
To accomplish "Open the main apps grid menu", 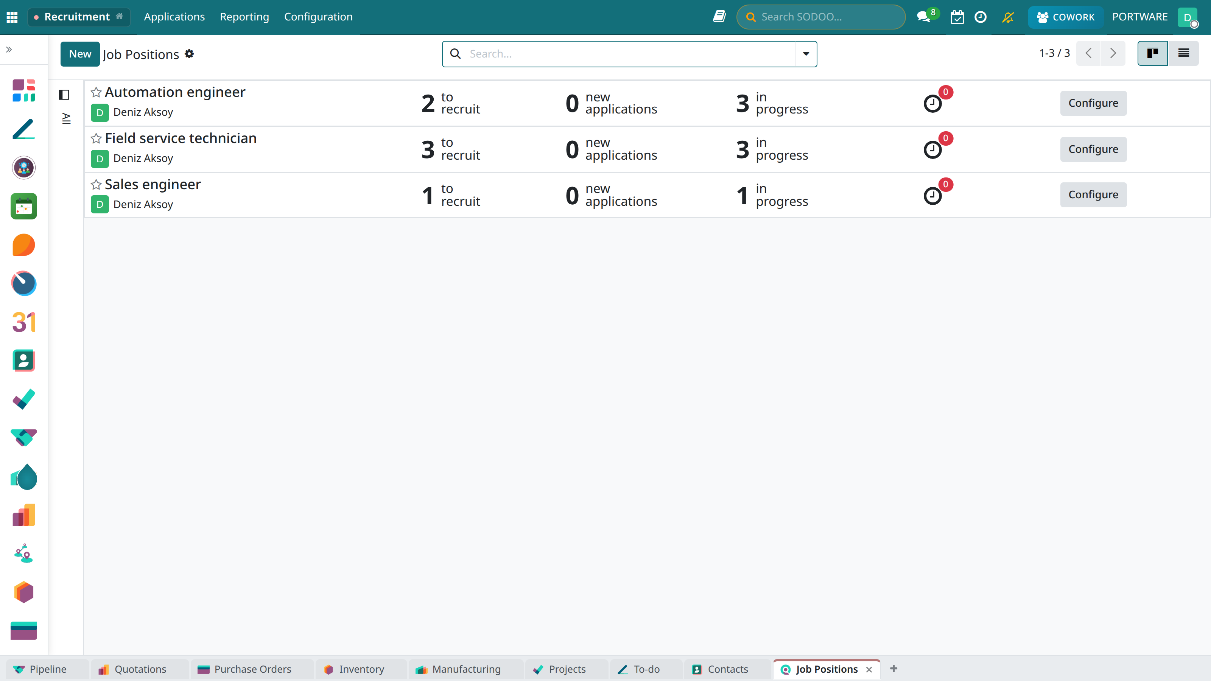I will pyautogui.click(x=12, y=17).
